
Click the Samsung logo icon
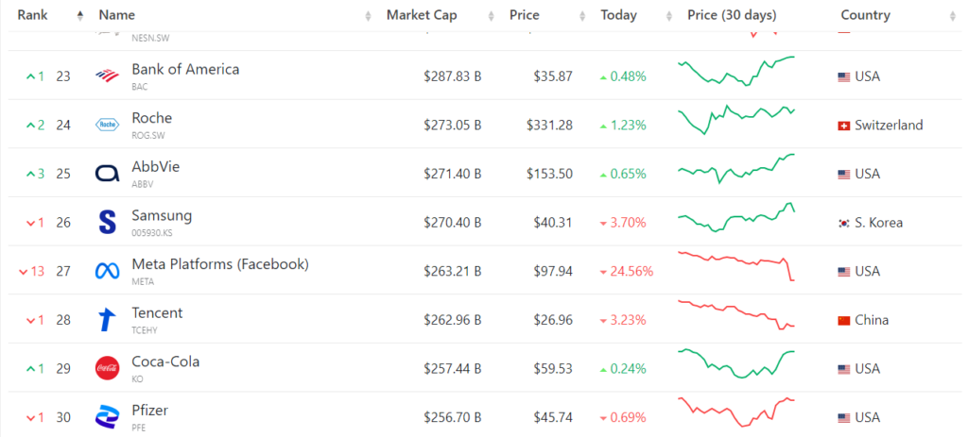(107, 222)
